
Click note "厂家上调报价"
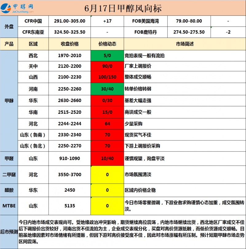[x=138, y=66]
